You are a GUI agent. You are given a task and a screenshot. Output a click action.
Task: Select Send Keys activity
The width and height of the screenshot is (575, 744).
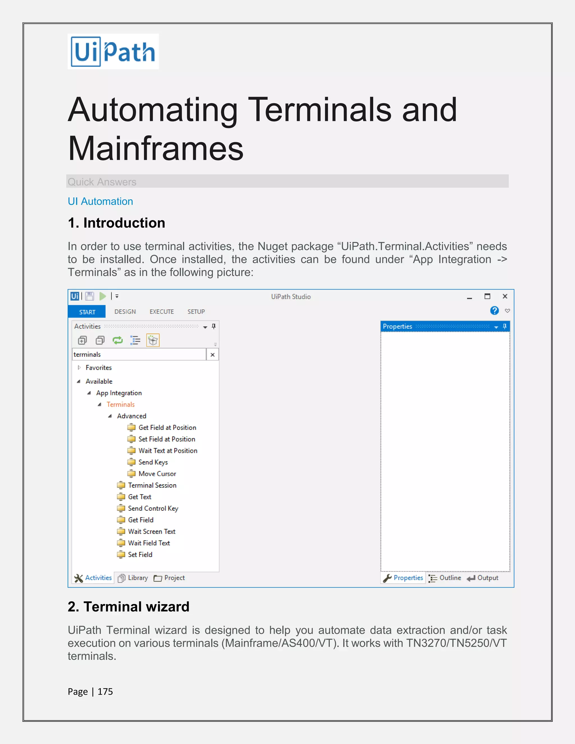[x=147, y=462]
